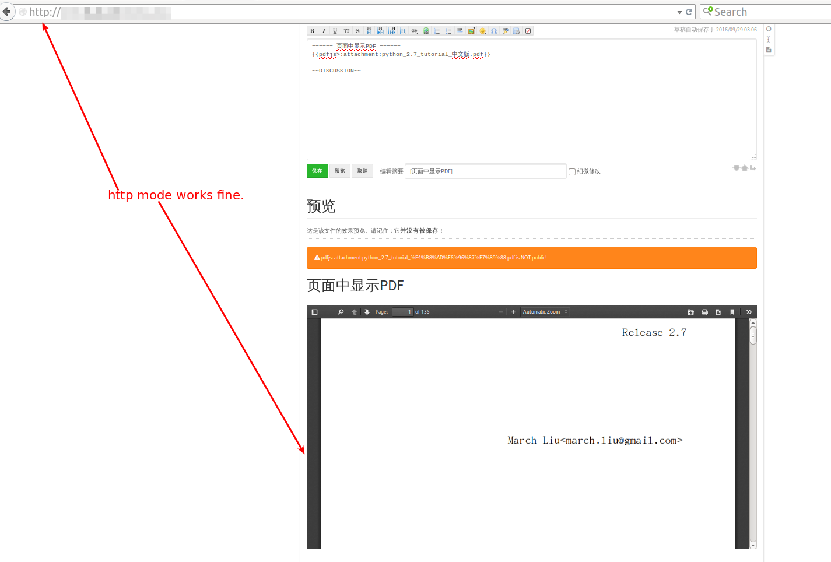The width and height of the screenshot is (831, 562).
Task: Enlarge the edit window using the up arrow
Action: (745, 168)
